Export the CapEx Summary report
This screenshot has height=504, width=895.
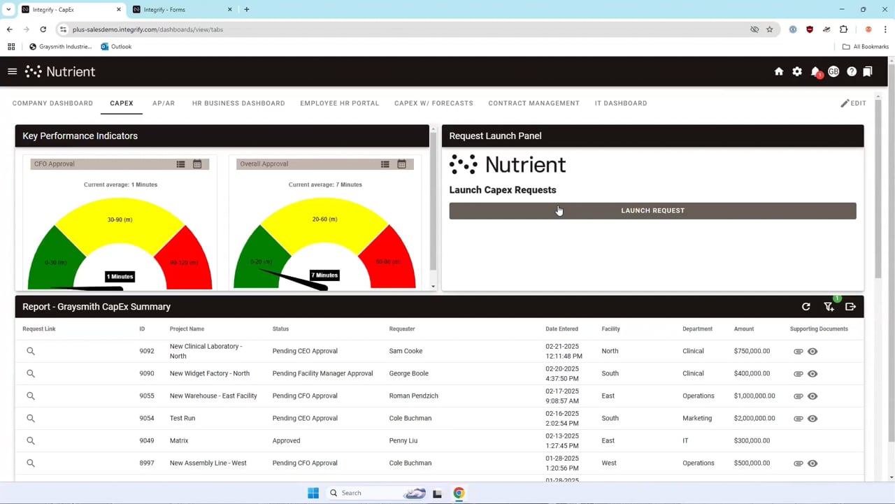[x=851, y=306]
